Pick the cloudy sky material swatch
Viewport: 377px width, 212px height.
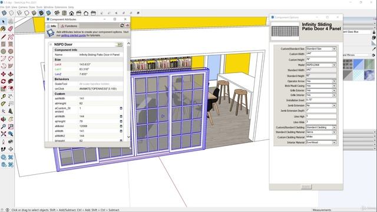[x=369, y=75]
